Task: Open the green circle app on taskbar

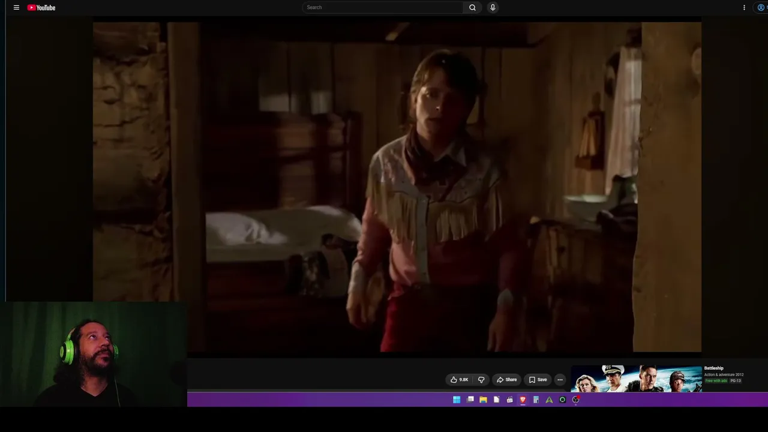Action: click(562, 400)
